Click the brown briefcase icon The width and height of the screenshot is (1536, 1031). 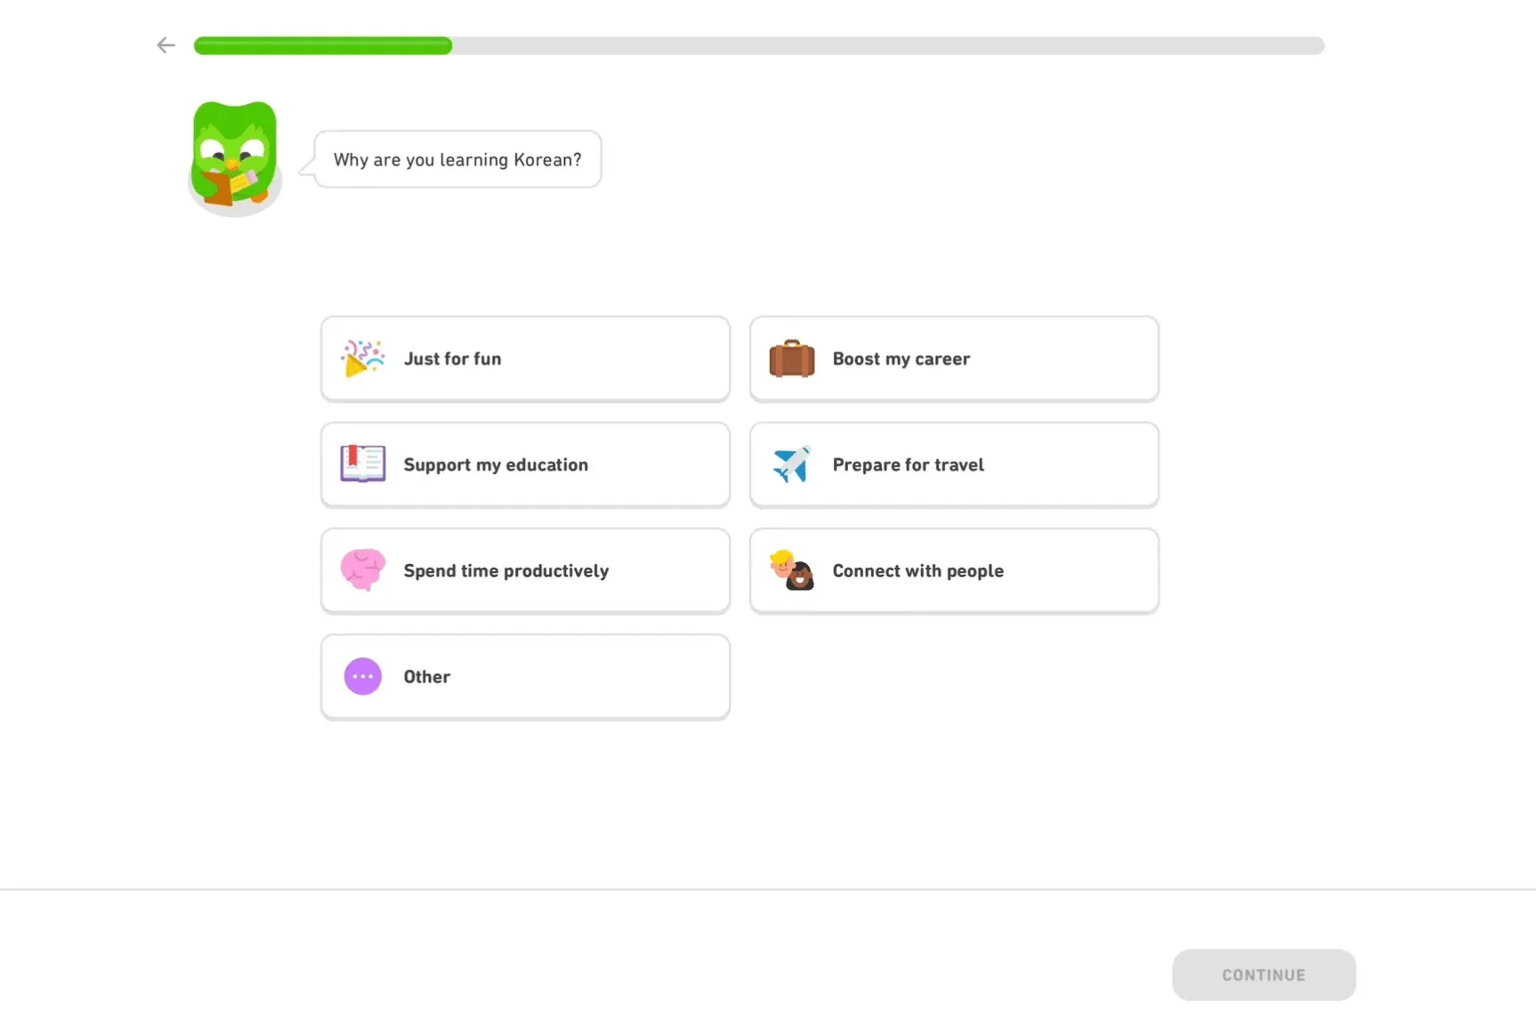791,359
